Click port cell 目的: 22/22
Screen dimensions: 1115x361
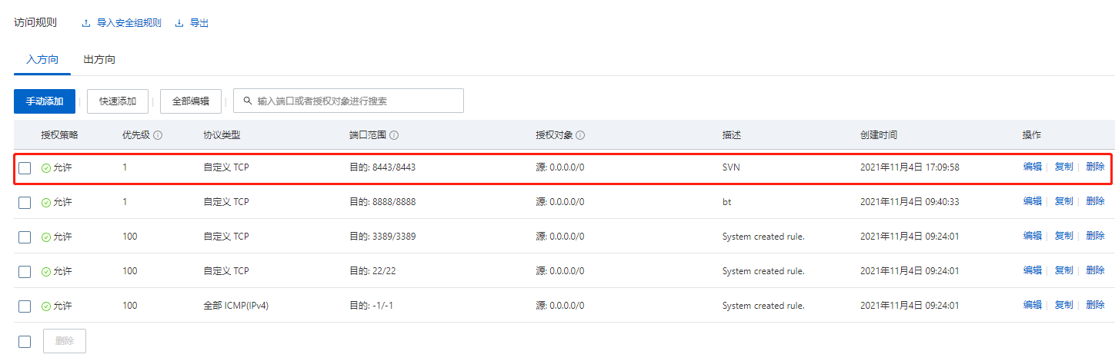point(372,271)
